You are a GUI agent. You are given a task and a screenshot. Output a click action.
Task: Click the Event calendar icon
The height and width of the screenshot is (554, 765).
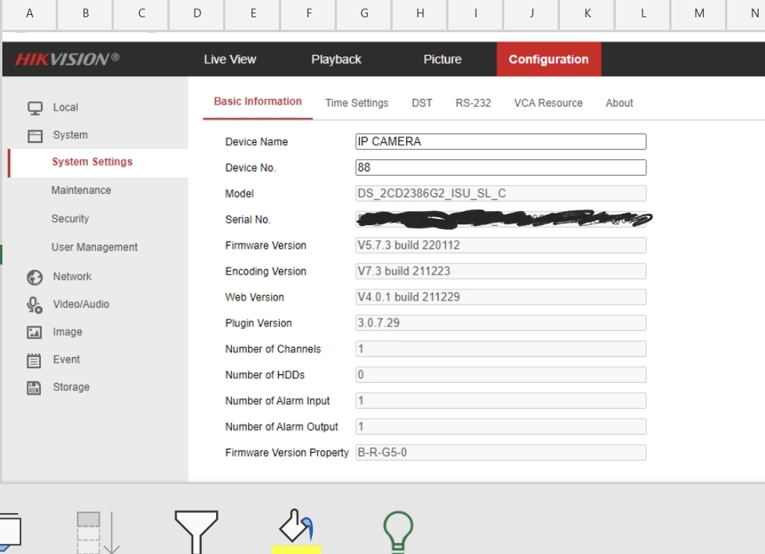coord(35,360)
